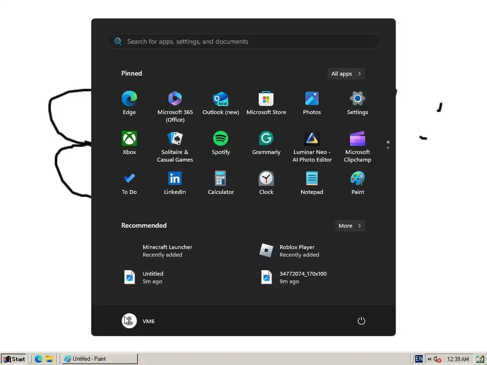Switch to Untitled - Paint taskbar button
The height and width of the screenshot is (365, 487).
tap(100, 359)
